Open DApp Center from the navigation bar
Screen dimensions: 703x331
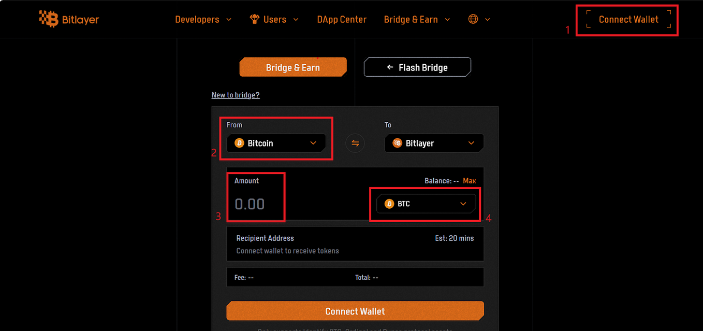coord(342,19)
